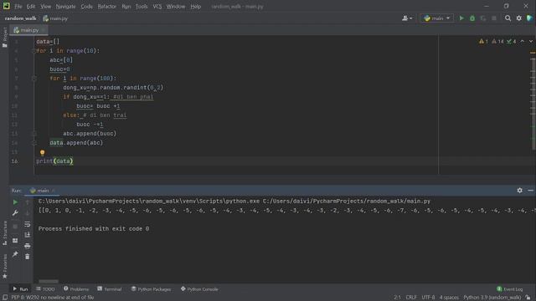Open the Run menu
The height and width of the screenshot is (301, 536).
pos(126,7)
